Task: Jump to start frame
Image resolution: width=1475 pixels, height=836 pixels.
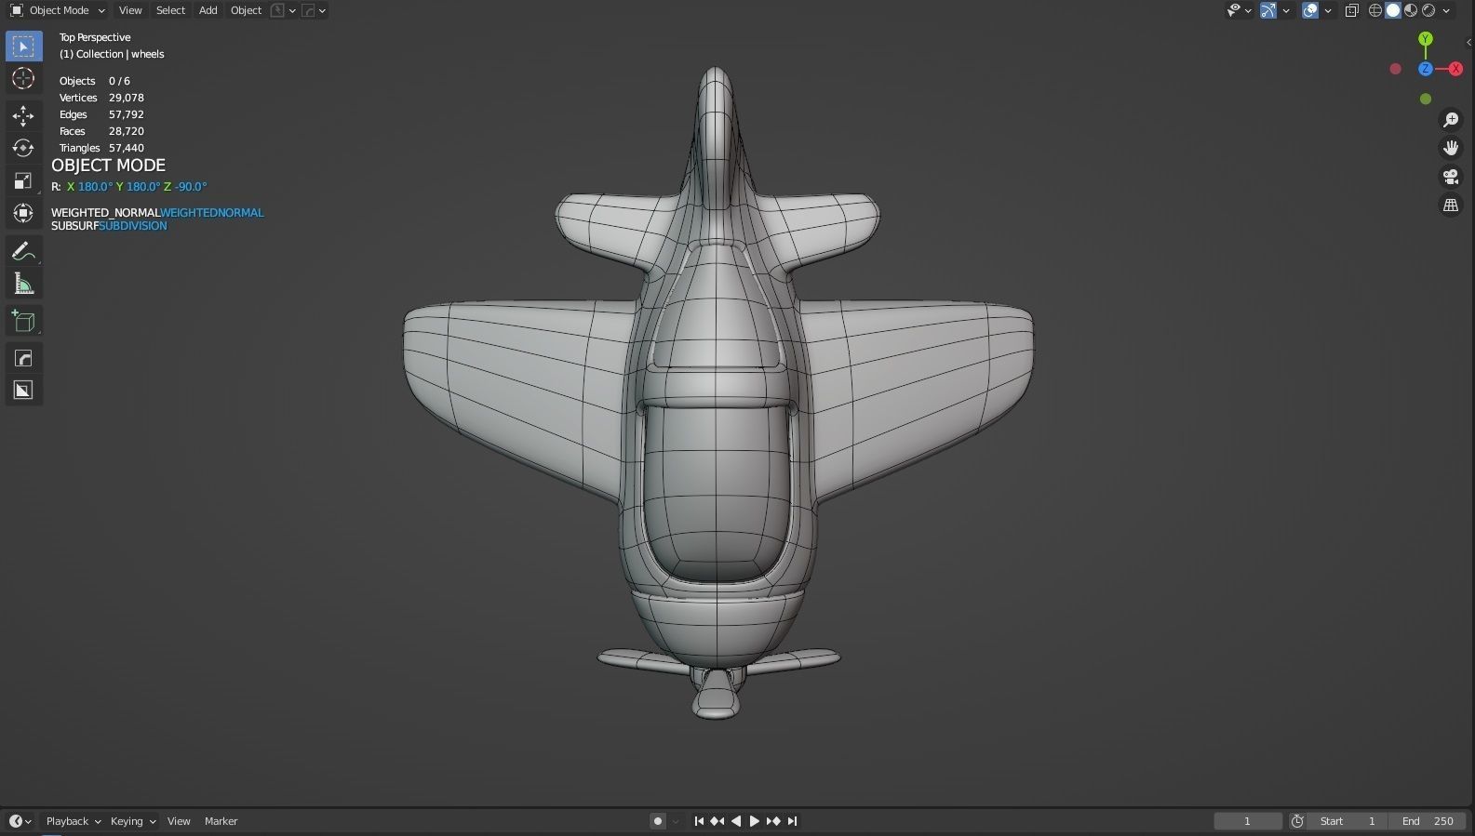Action: point(699,821)
